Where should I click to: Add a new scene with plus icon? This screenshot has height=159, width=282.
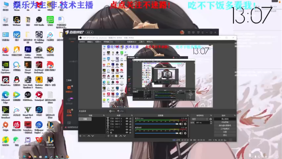click(80, 136)
